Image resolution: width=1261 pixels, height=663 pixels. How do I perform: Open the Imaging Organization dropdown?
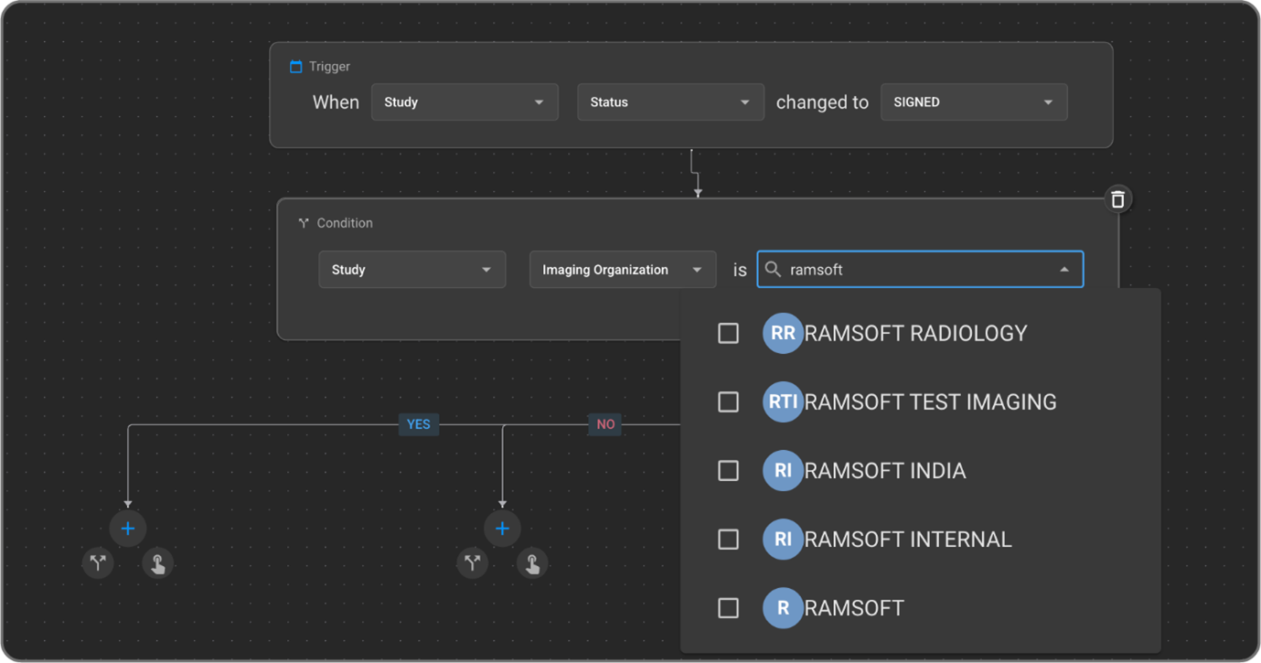point(622,270)
